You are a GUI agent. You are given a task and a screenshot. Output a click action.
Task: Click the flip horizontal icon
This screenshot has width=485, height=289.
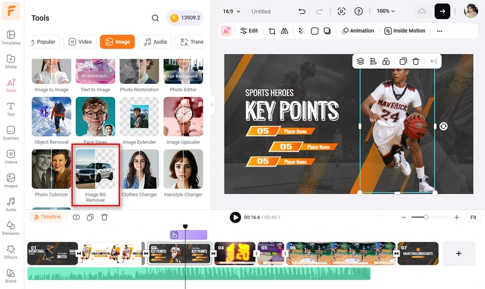284,30
